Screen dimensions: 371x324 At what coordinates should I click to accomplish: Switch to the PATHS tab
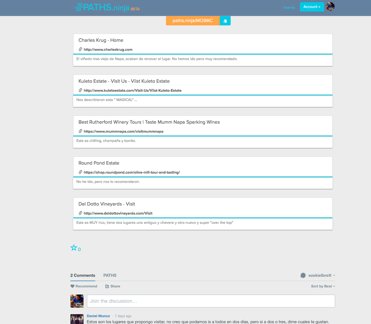[110, 275]
